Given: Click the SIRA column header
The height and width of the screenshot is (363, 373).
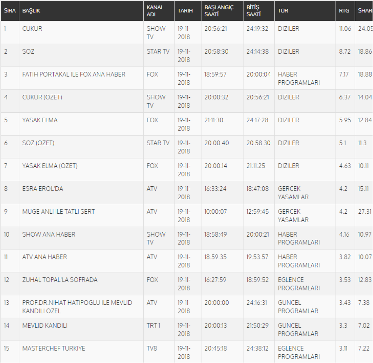Looking at the screenshot, I should (10, 10).
